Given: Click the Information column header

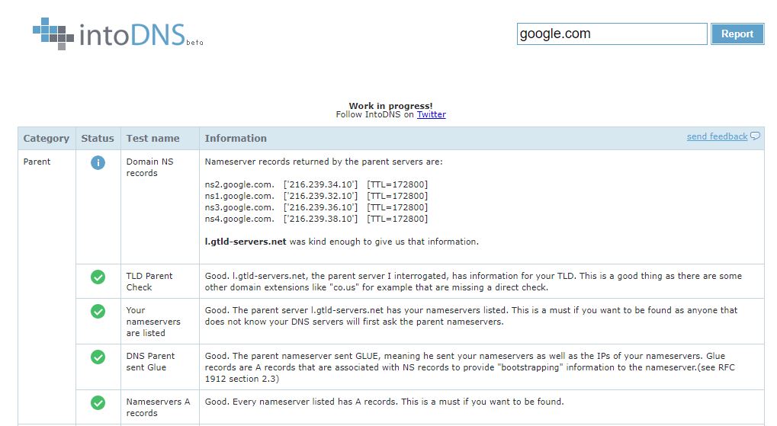Looking at the screenshot, I should [x=236, y=138].
